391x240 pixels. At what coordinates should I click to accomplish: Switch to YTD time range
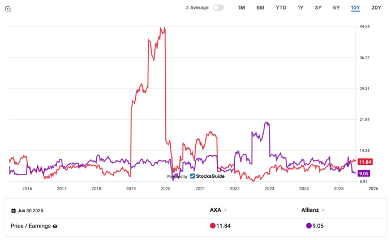(281, 8)
